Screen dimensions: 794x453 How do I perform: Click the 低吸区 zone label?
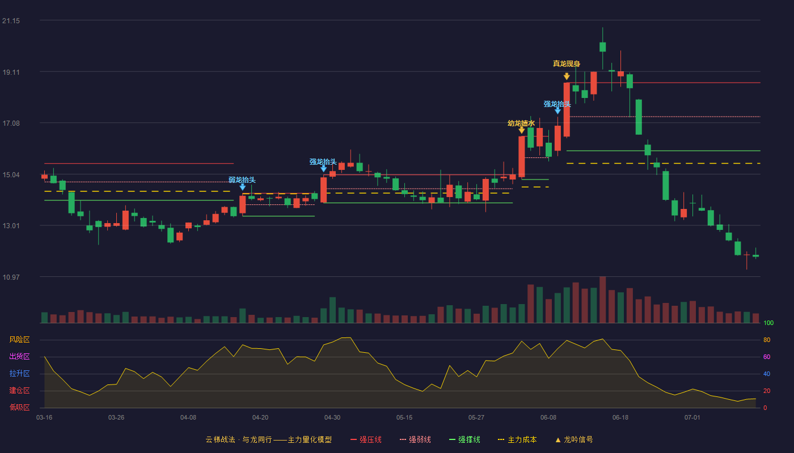[19, 407]
